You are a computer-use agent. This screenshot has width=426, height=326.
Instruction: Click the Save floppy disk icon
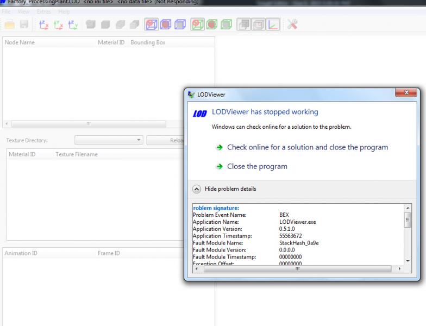click(24, 24)
